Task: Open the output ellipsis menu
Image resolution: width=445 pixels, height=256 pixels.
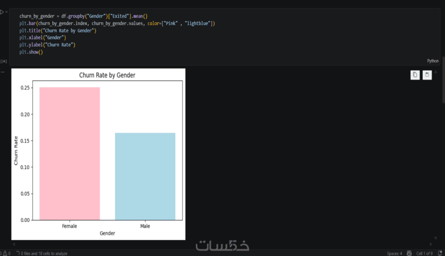Action: click(3, 72)
